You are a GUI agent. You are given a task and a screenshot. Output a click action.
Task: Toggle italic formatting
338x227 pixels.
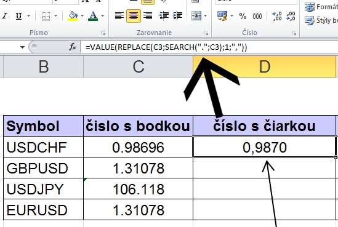5,16
